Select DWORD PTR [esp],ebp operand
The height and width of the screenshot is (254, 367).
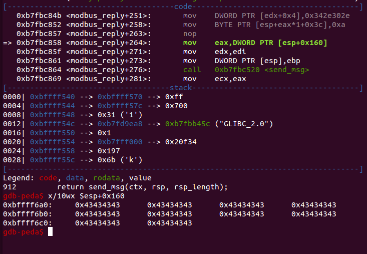click(257, 61)
